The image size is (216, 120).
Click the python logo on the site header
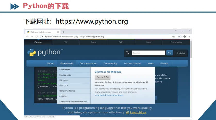pos(45,53)
